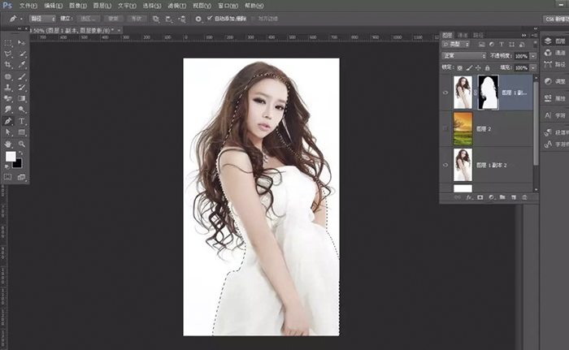Toggle the 自动添加/删除 checkbox
Screen dimensions: 569x350
[209, 18]
